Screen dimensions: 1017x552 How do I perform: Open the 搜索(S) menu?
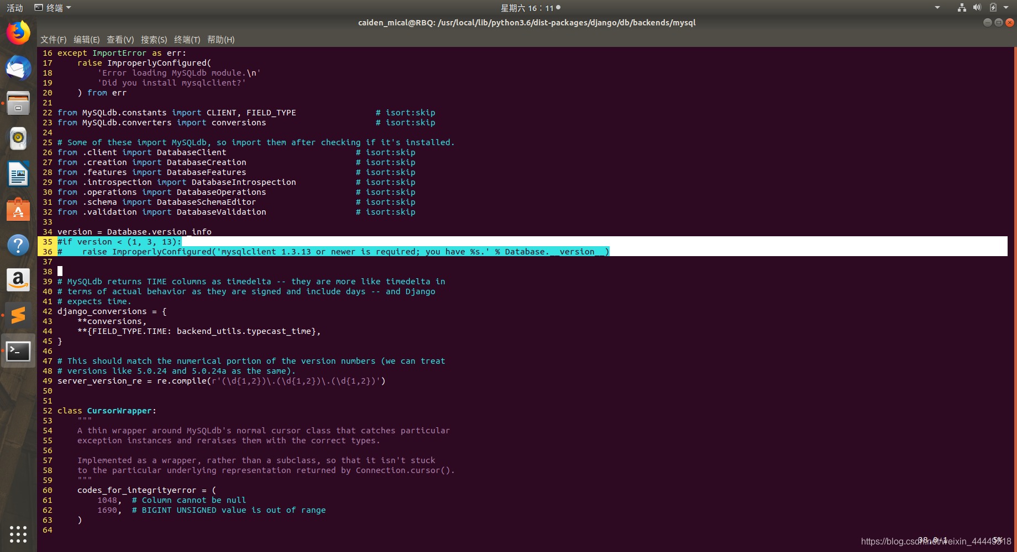154,40
